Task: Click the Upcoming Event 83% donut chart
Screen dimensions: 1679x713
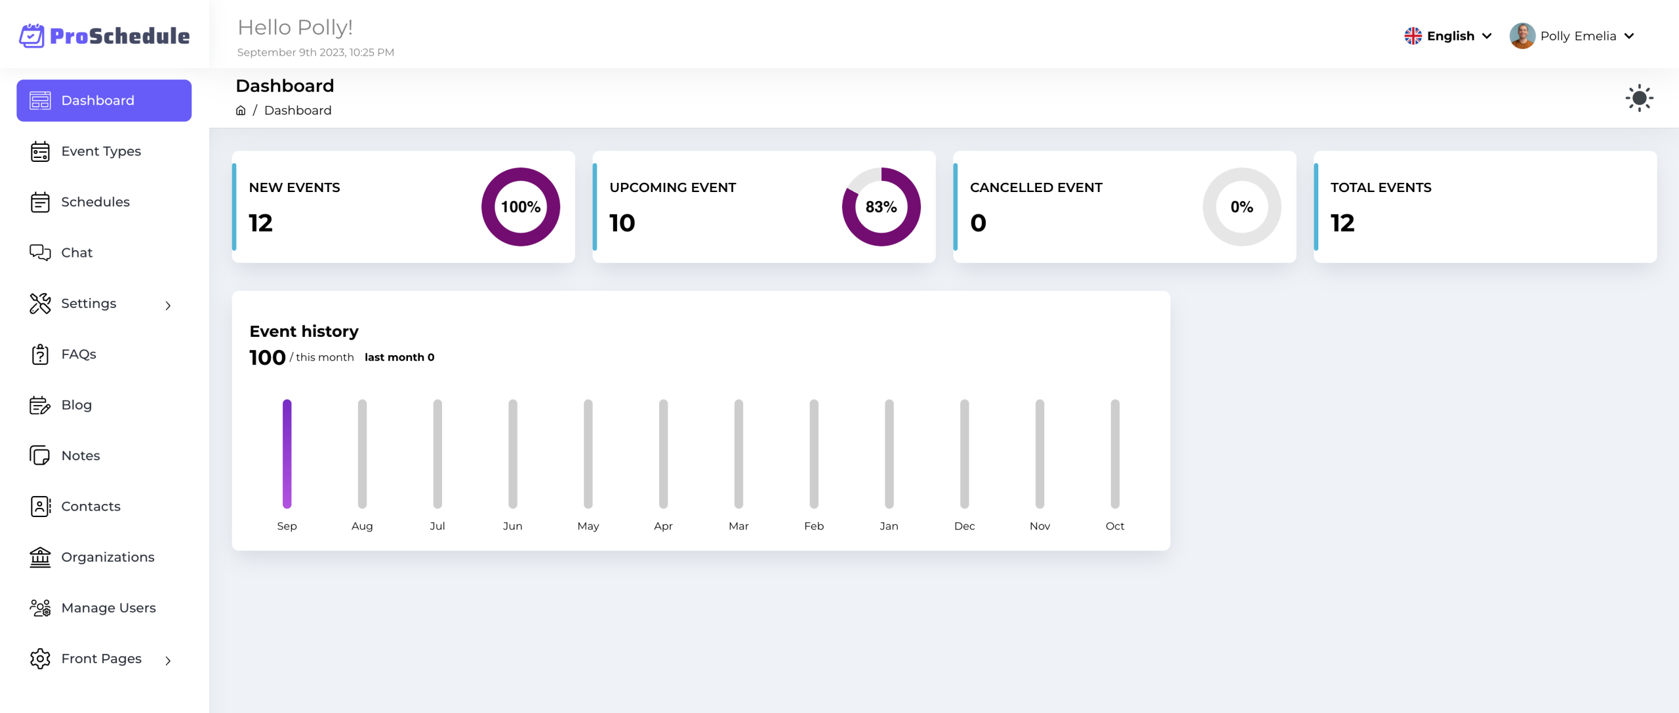Action: [881, 207]
